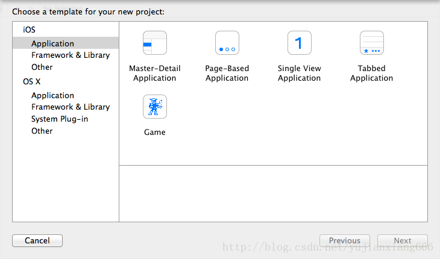This screenshot has width=440, height=259.
Task: Choose the Page-Based Application icon with dots
Action: click(227, 43)
